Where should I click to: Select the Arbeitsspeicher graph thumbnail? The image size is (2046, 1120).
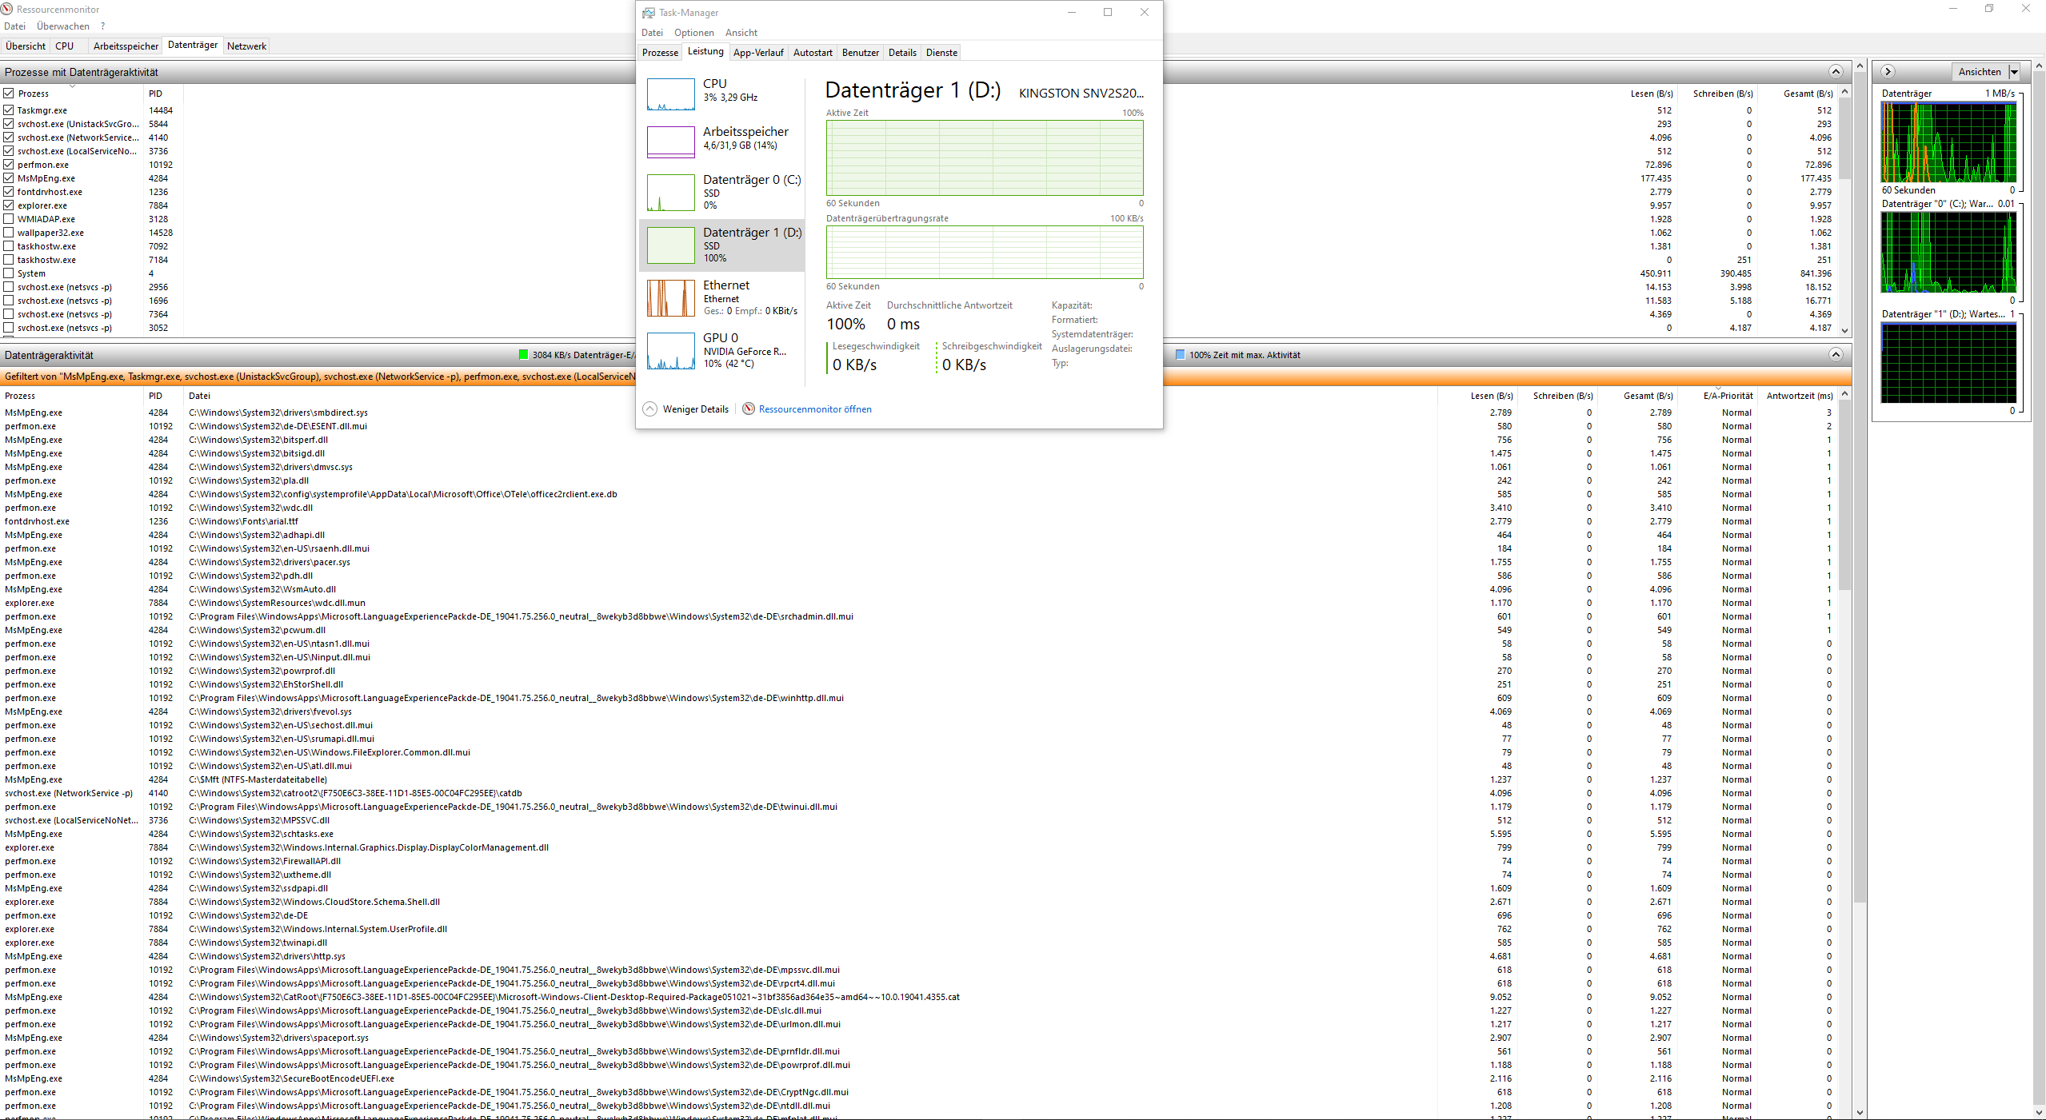[x=670, y=142]
